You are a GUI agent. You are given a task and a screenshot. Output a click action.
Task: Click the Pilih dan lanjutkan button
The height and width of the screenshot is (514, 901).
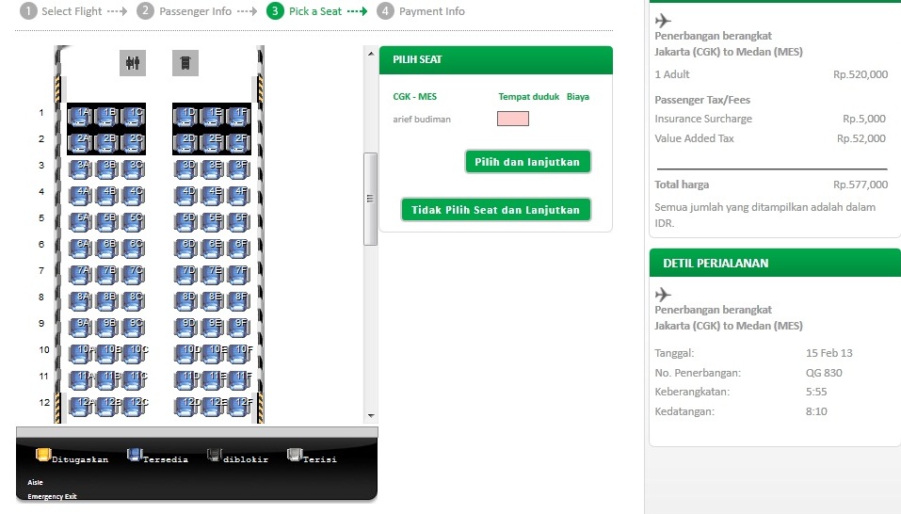[x=528, y=162]
